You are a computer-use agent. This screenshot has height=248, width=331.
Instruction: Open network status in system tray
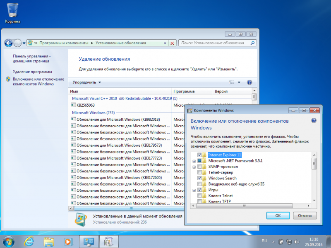[289, 242]
